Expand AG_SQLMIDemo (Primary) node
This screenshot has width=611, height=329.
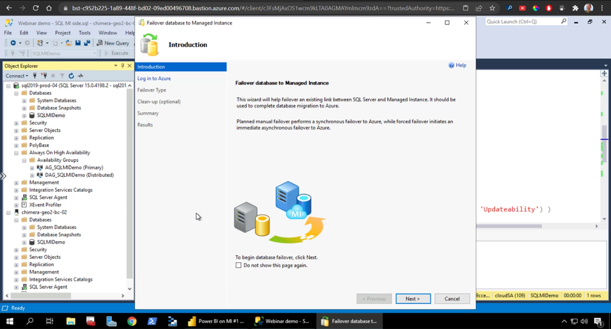pos(32,168)
